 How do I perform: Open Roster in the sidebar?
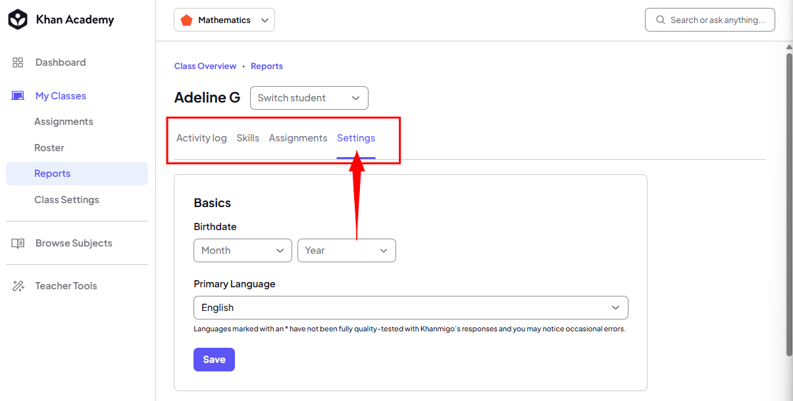point(49,148)
